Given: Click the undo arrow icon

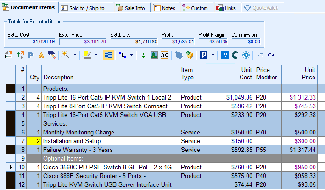Looking at the screenshot, I should click(260, 55).
